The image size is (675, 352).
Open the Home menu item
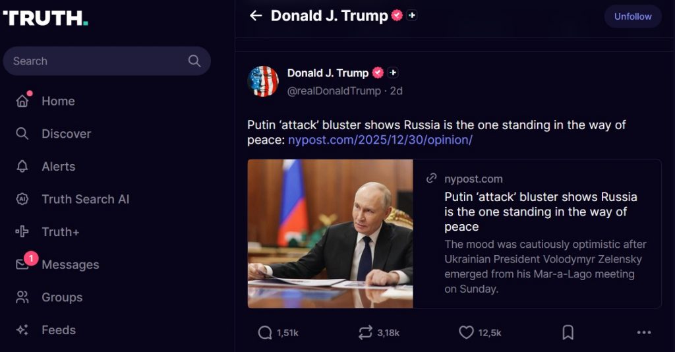coord(58,101)
